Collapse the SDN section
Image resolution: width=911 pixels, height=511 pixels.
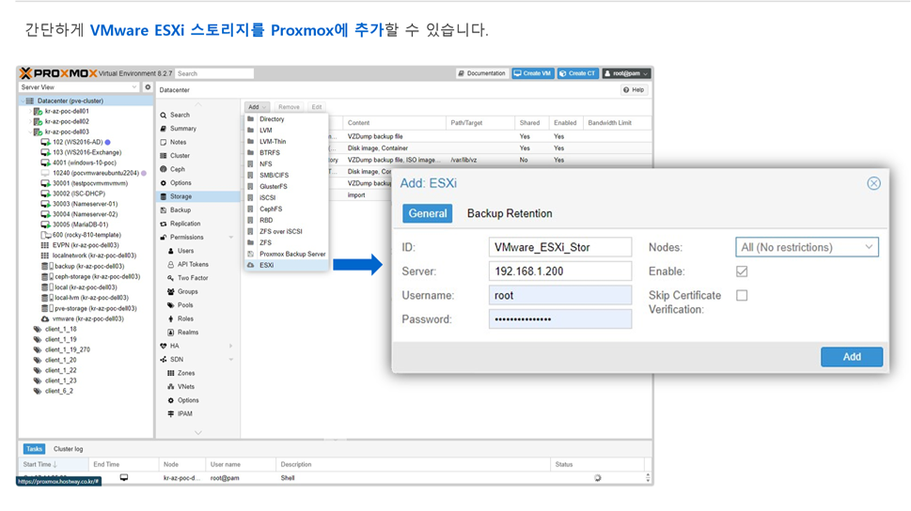(231, 360)
